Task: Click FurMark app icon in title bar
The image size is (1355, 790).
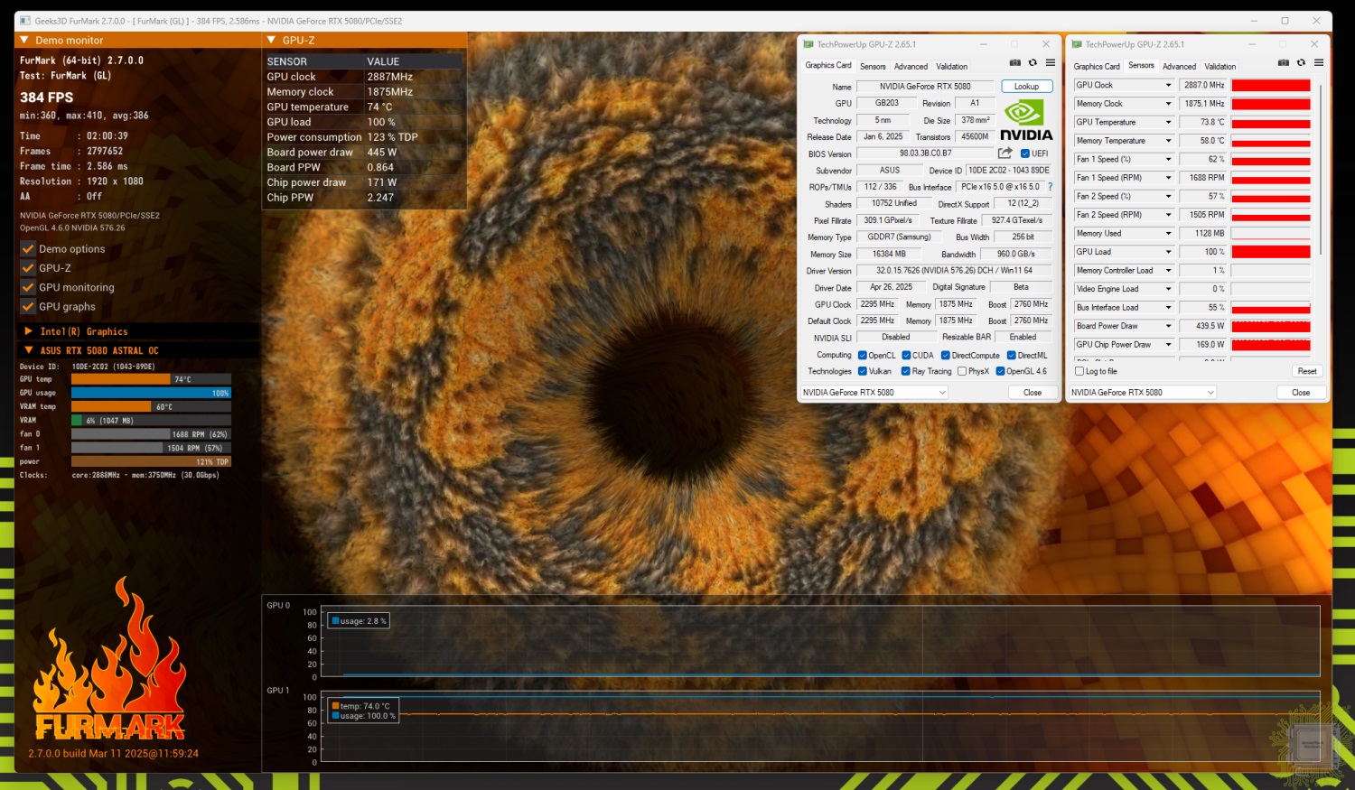Action: click(x=25, y=21)
